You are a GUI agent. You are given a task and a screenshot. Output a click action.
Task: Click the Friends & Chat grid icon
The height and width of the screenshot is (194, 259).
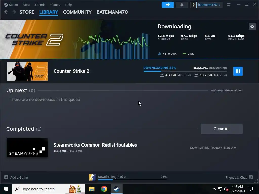click(x=251, y=177)
